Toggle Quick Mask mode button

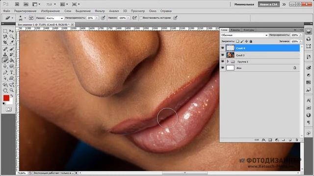[8, 110]
